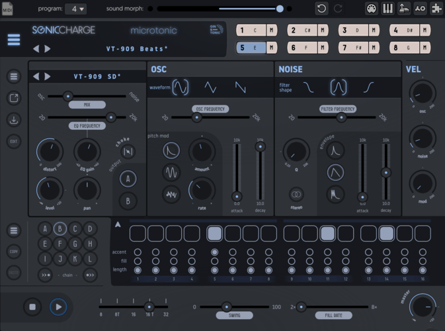Start playback

pyautogui.click(x=58, y=307)
